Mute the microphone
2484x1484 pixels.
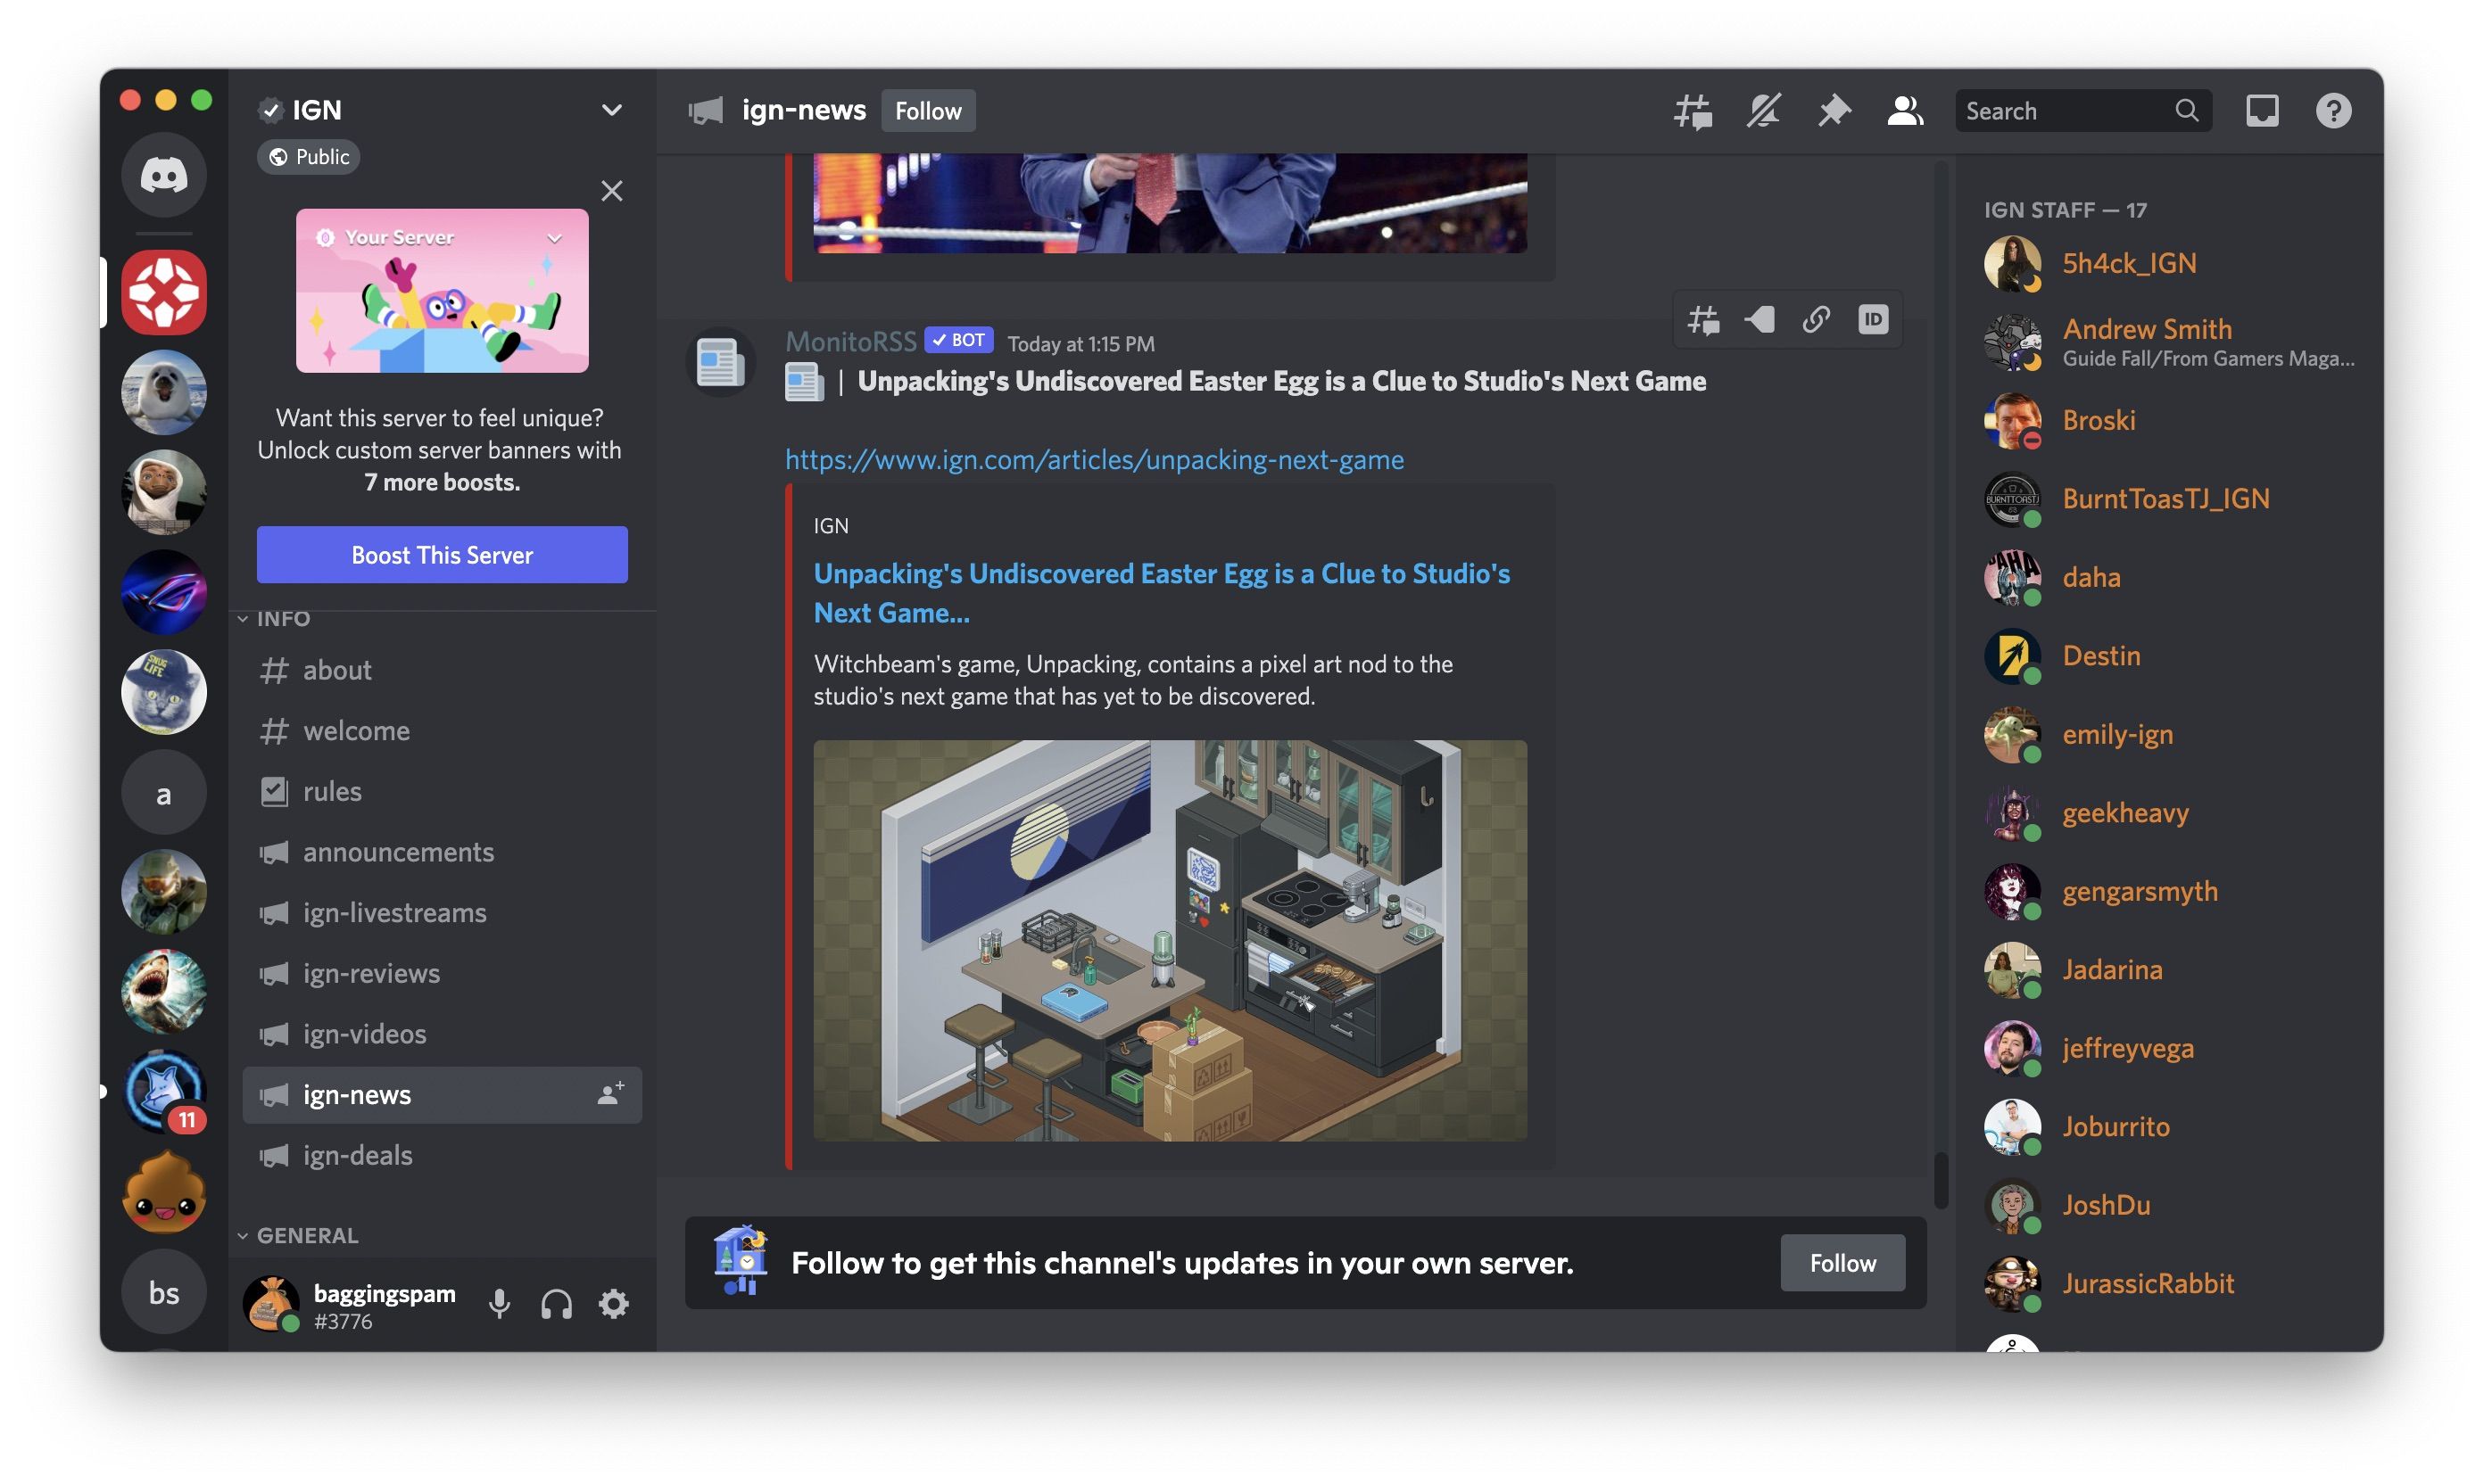[499, 1304]
